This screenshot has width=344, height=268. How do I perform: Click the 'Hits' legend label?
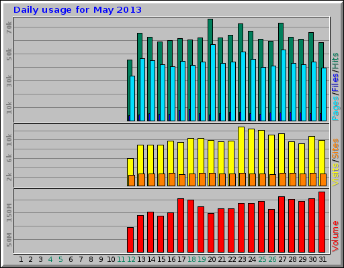point(335,61)
